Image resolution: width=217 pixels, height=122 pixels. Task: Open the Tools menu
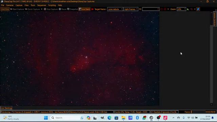point(33,5)
